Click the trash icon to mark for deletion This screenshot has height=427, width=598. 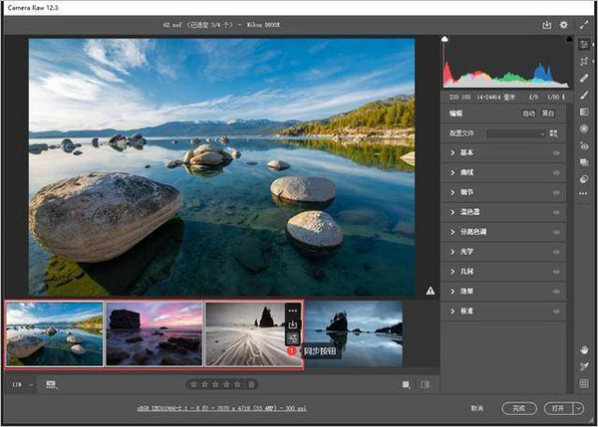point(251,385)
